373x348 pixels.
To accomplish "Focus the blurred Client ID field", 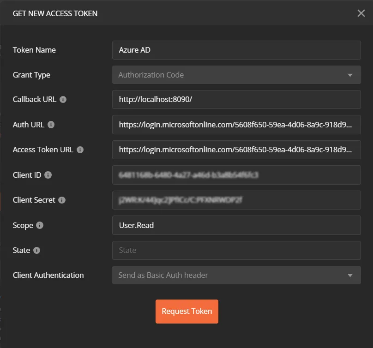I will tap(236, 175).
